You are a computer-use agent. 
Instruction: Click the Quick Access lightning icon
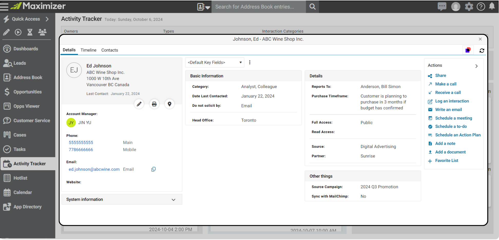[x=6, y=19]
